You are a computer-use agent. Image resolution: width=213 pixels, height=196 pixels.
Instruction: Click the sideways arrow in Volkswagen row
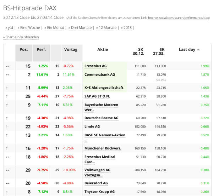(x=7, y=170)
